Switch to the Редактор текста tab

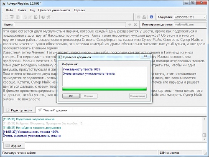click(19, 110)
